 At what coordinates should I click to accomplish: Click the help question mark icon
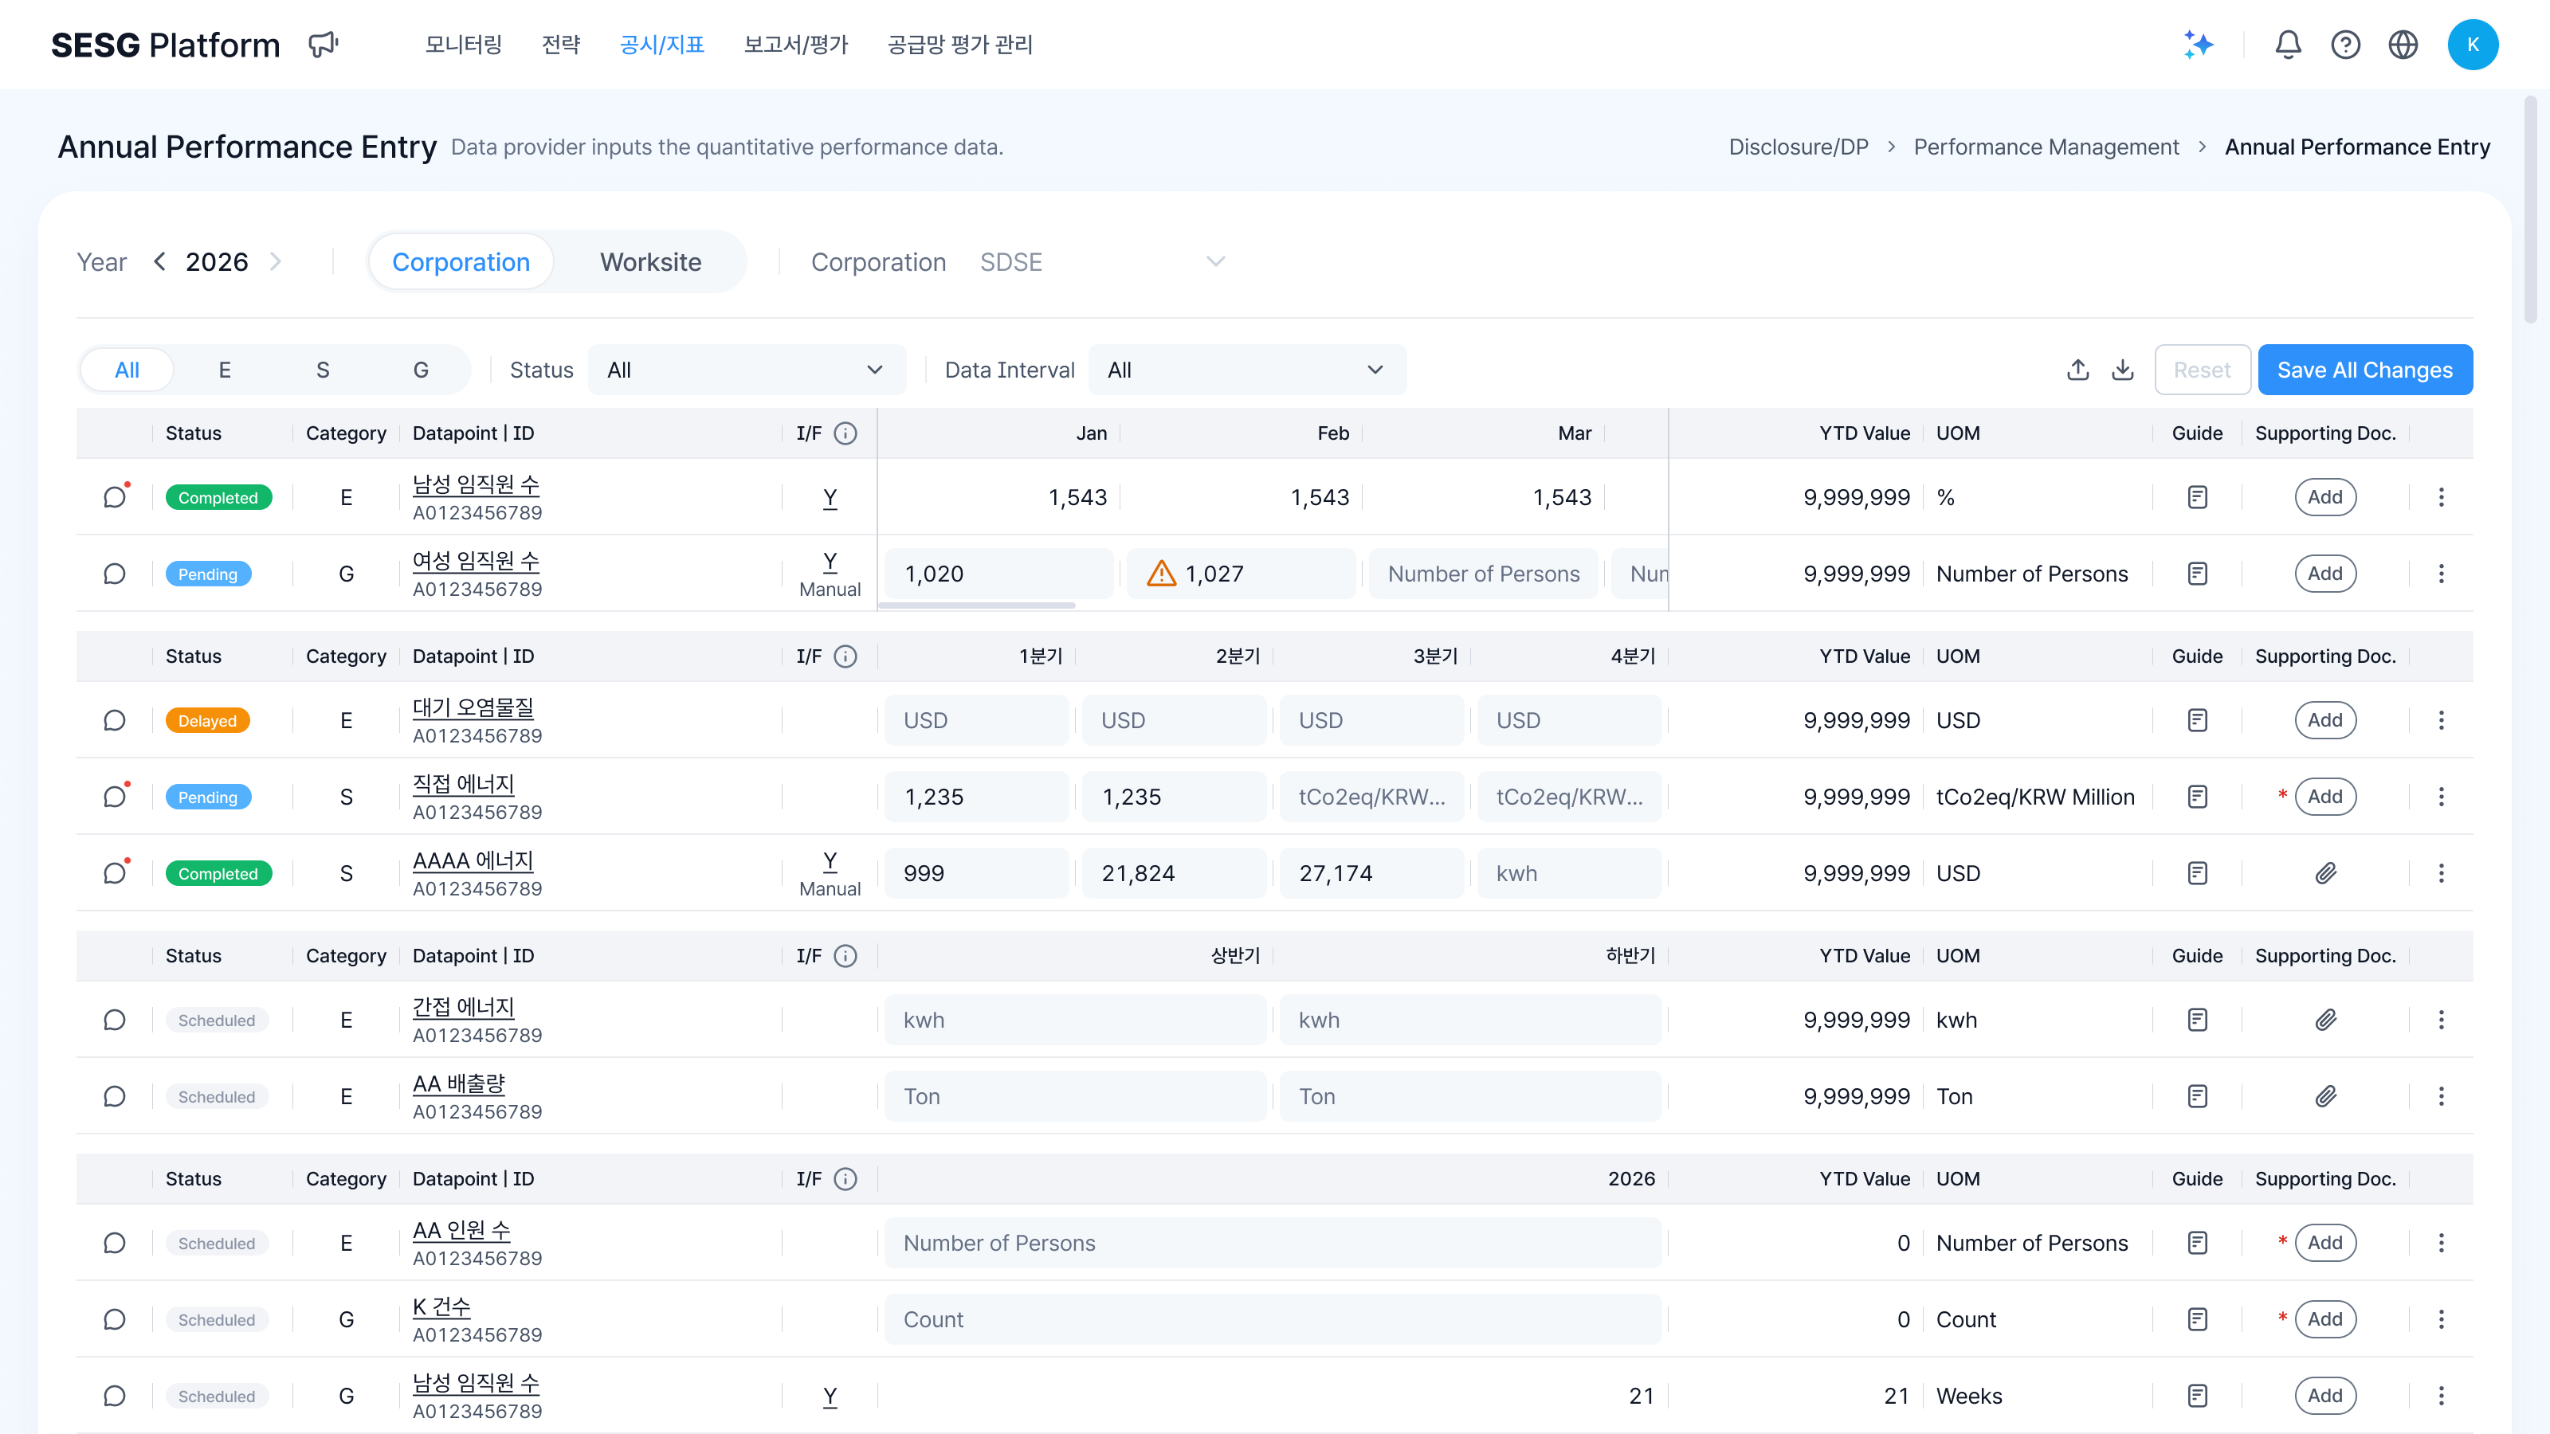(x=2345, y=45)
